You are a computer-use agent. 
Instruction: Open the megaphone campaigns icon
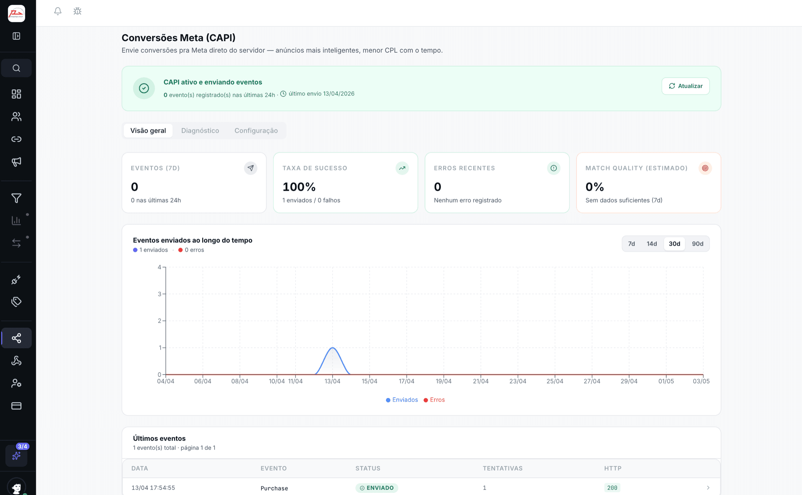tap(16, 162)
